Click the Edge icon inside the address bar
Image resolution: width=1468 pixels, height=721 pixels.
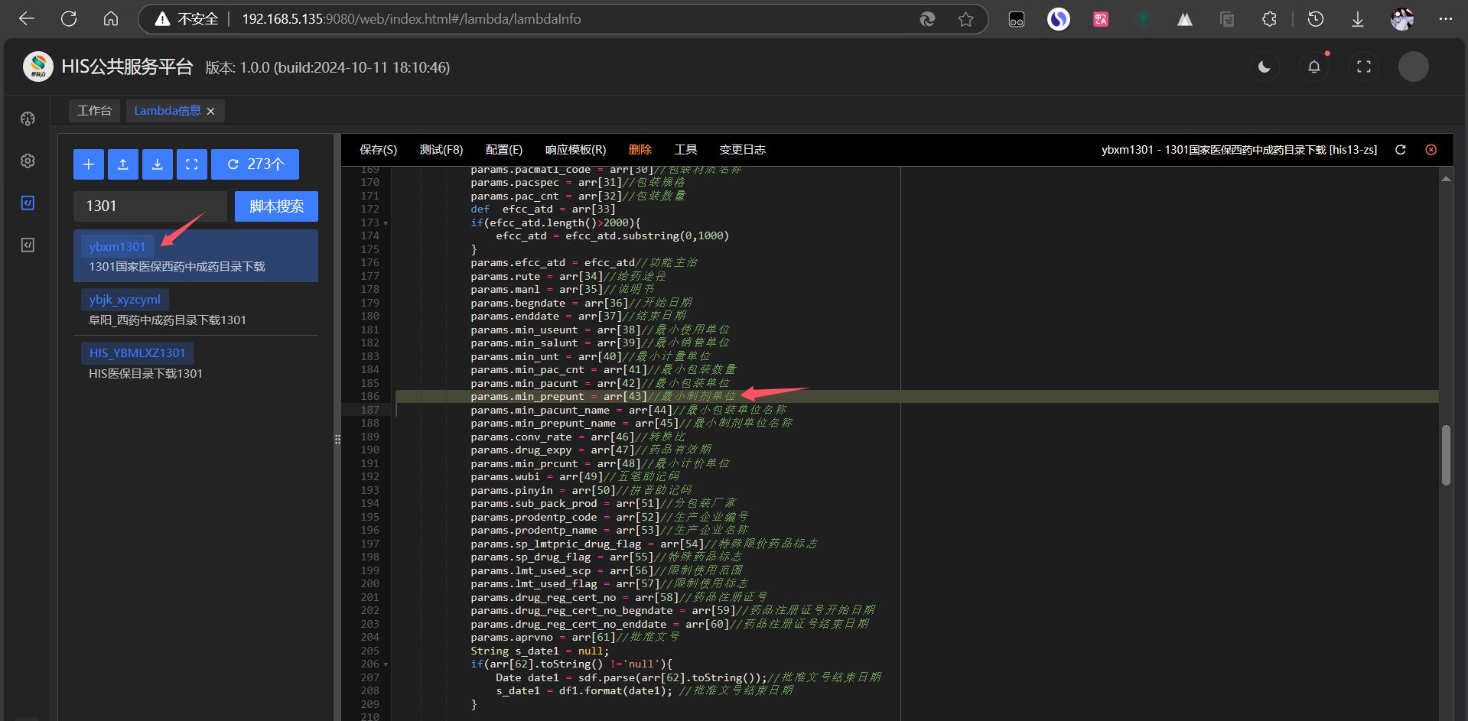pyautogui.click(x=927, y=19)
